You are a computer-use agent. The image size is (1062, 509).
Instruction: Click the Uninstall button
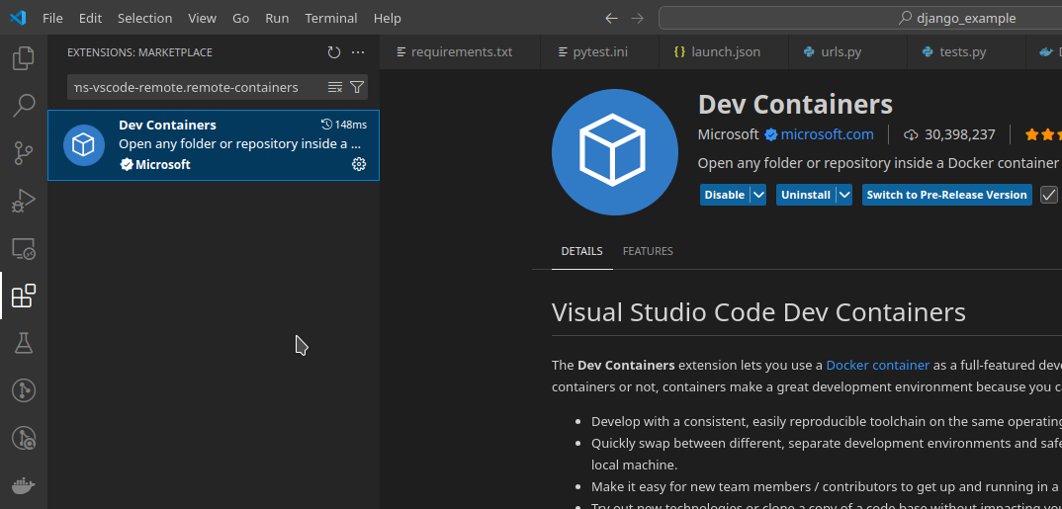click(x=805, y=195)
